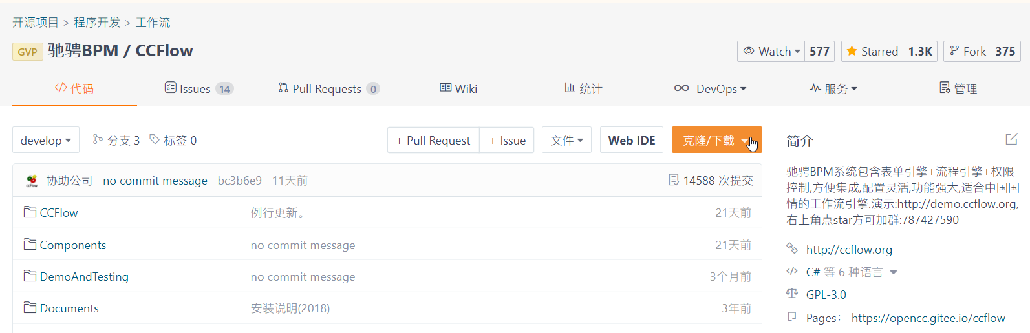
Task: Click the Web IDE button
Action: 631,140
